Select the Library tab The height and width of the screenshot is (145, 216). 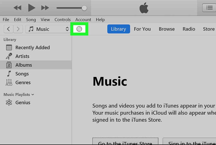[x=119, y=29]
